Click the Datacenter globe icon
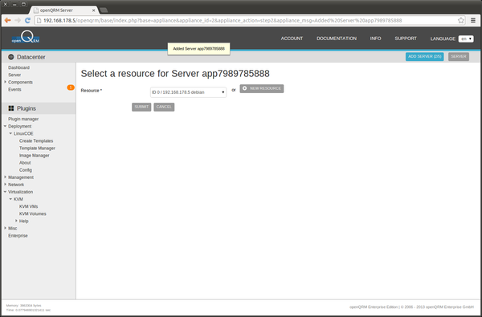The width and height of the screenshot is (482, 317). 11,57
